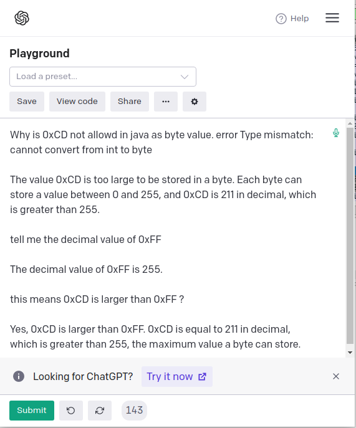Click the Save button
Viewport: 356px width, 428px height.
27,102
